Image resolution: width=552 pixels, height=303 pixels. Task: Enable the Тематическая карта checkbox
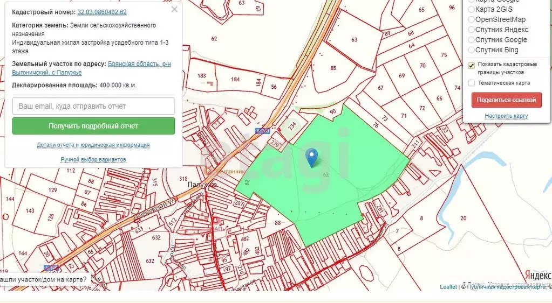point(472,83)
